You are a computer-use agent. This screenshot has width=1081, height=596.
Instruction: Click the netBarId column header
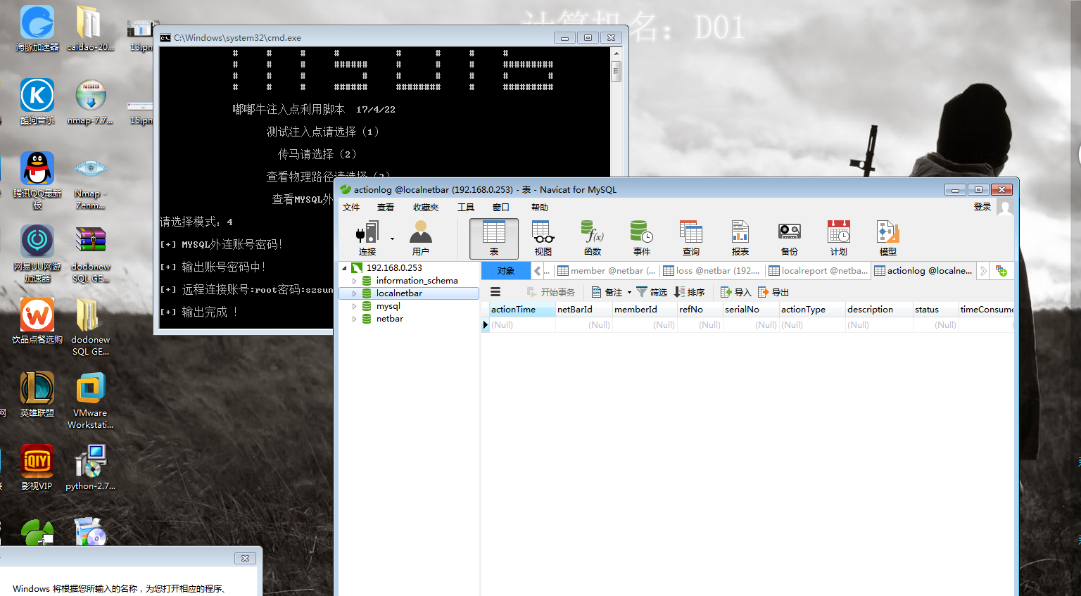(583, 310)
